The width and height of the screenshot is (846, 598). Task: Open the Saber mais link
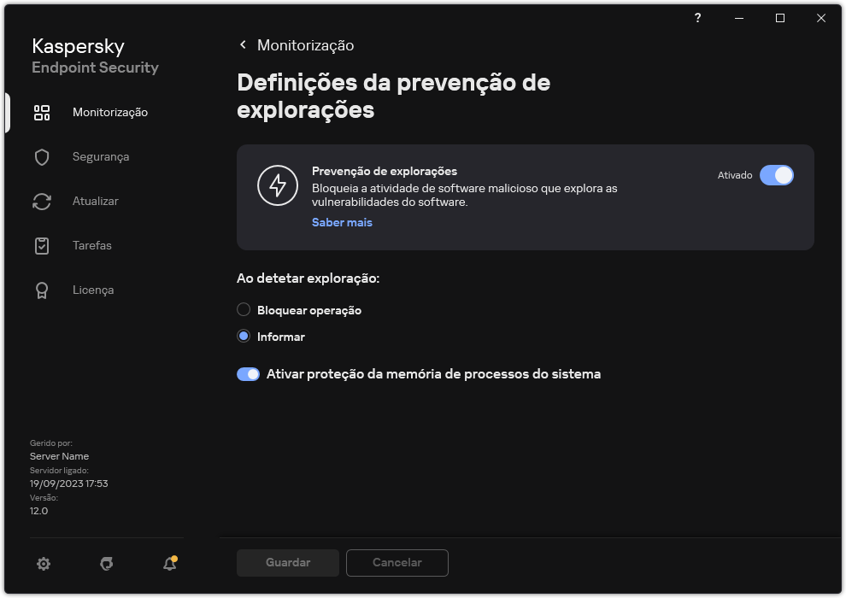[x=342, y=222]
